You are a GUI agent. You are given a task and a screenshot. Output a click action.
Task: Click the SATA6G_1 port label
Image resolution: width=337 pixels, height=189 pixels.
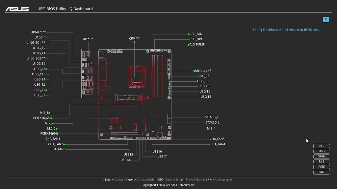[212, 117]
